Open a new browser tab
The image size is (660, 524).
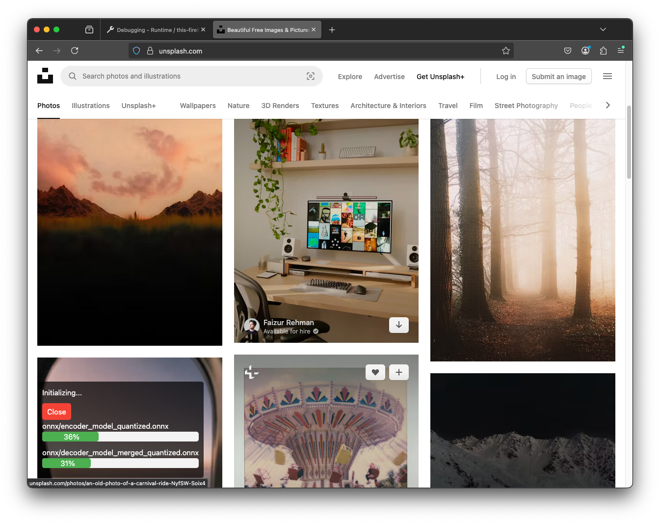click(x=332, y=30)
